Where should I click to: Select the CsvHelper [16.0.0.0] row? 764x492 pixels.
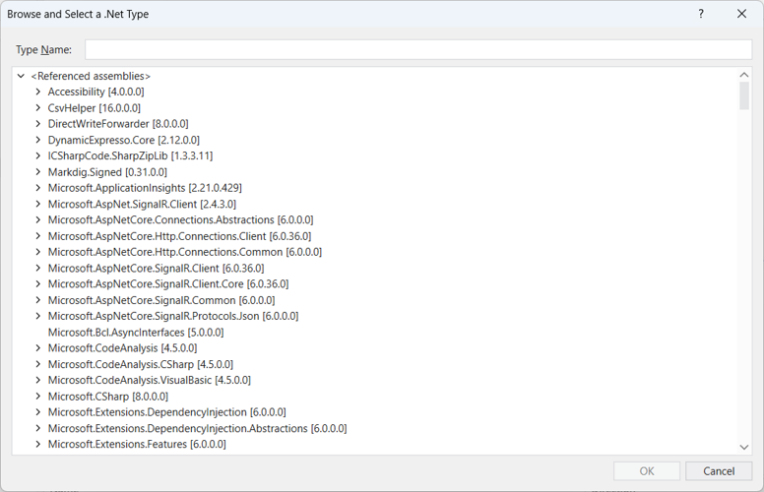click(95, 107)
